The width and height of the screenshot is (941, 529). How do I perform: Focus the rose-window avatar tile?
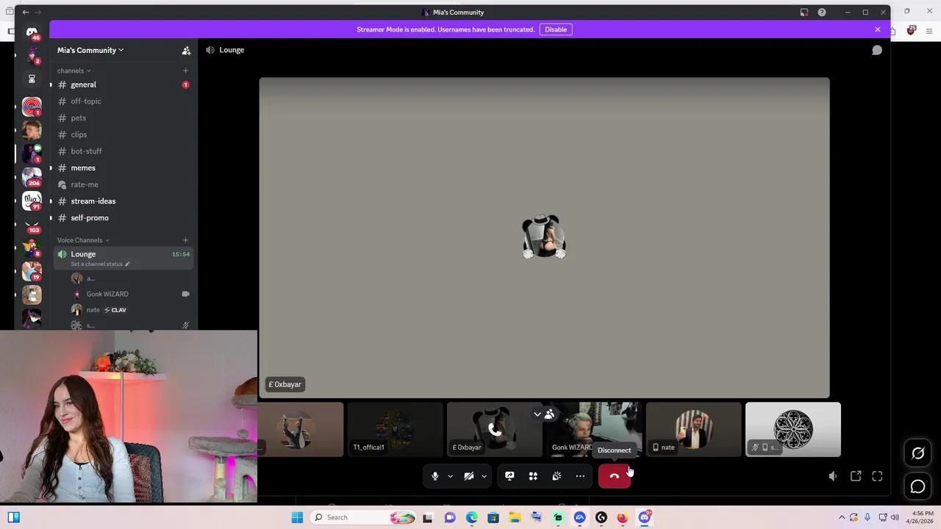[792, 429]
